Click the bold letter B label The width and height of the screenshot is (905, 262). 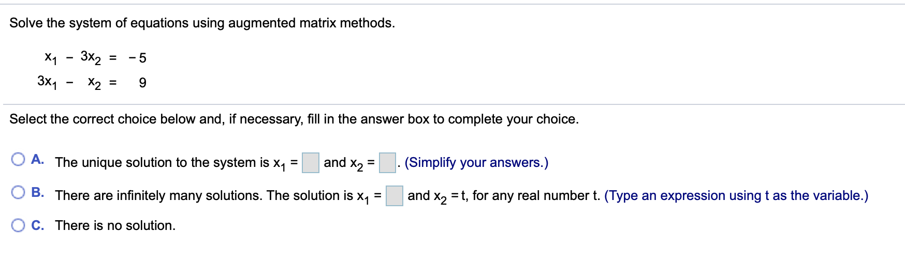click(x=37, y=192)
